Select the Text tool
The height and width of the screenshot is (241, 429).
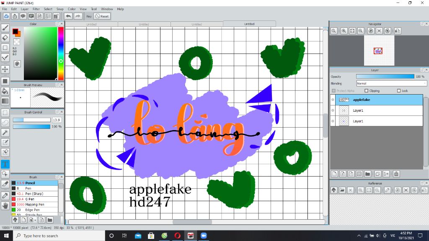click(5, 164)
